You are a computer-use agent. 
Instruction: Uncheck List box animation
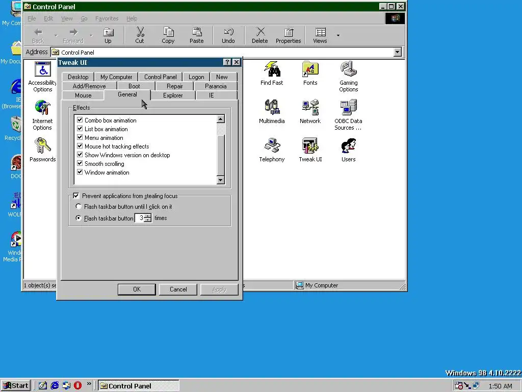tap(80, 129)
